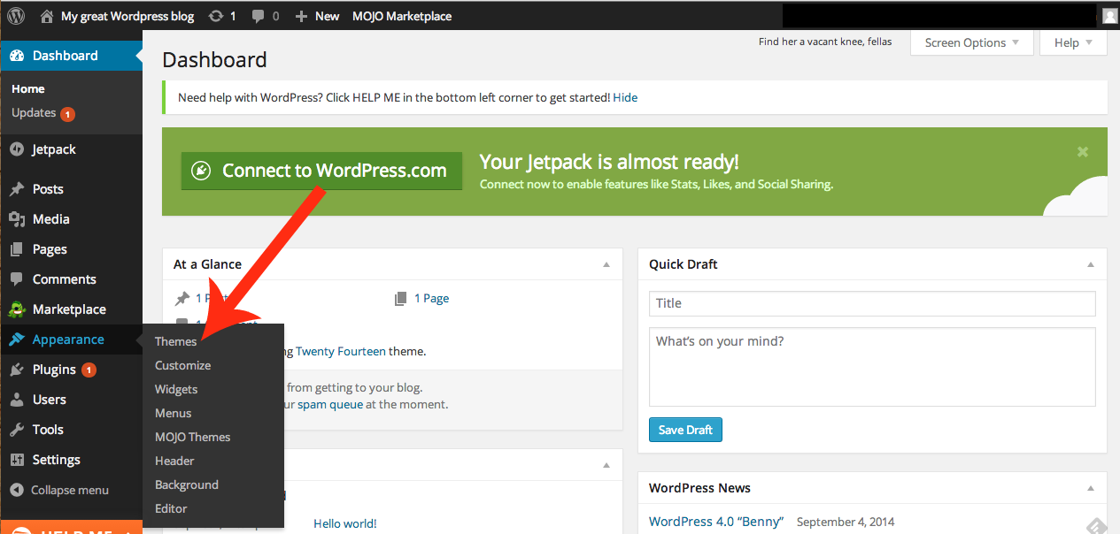Viewport: 1120px width, 534px height.
Task: Open the Screen Options dropdown
Action: pyautogui.click(x=971, y=42)
